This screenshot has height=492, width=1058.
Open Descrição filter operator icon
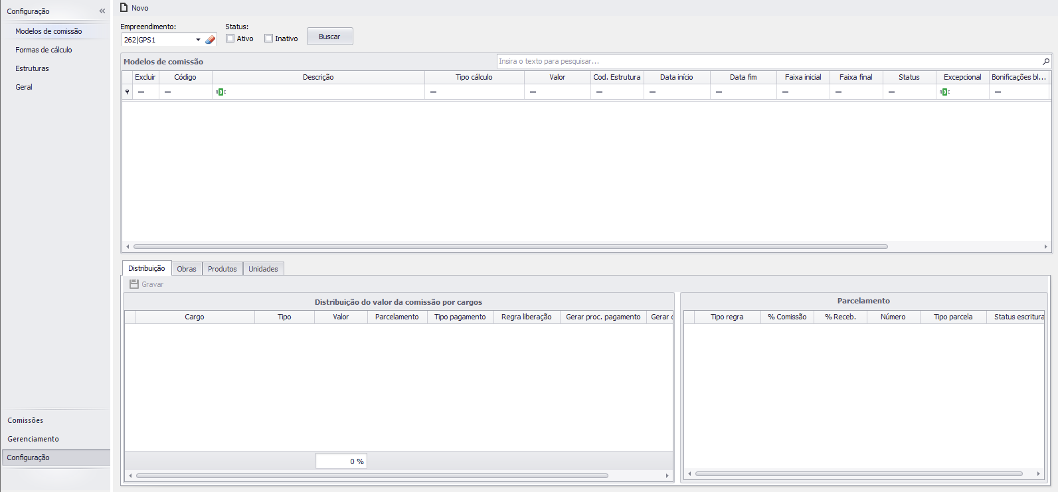tap(220, 92)
